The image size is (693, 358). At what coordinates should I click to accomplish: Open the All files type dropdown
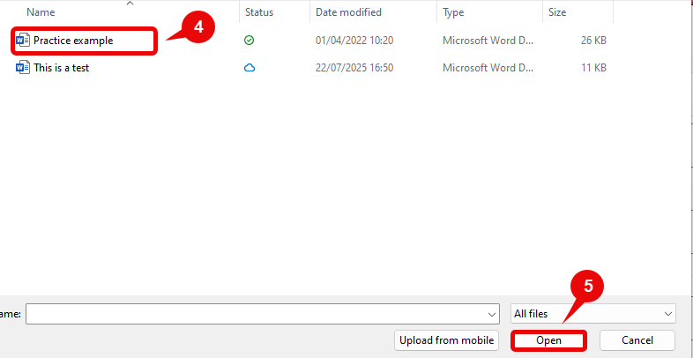click(x=592, y=314)
